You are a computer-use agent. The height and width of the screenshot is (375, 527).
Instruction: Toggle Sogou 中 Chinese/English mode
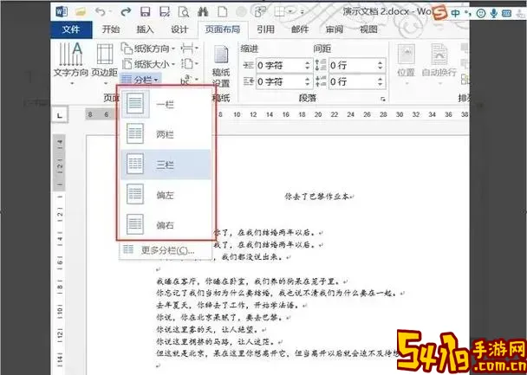click(456, 13)
